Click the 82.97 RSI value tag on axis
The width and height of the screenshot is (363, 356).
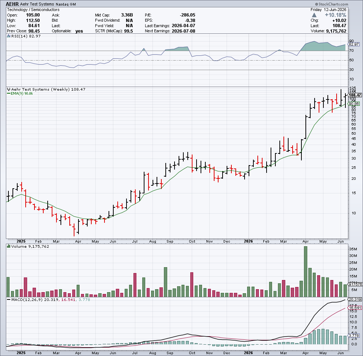pos(354,44)
